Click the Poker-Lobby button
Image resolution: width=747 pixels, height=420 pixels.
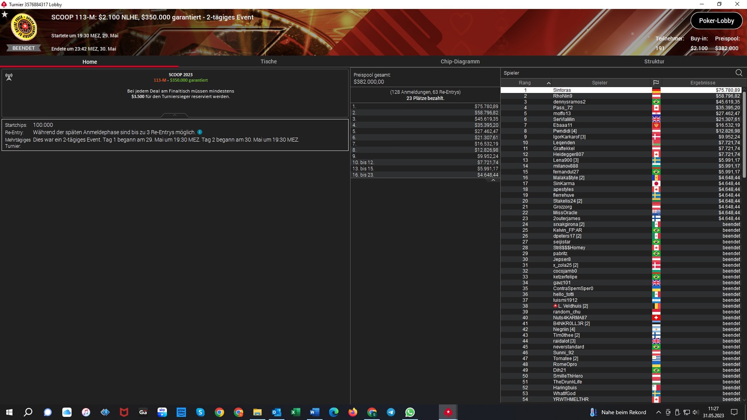pyautogui.click(x=716, y=21)
